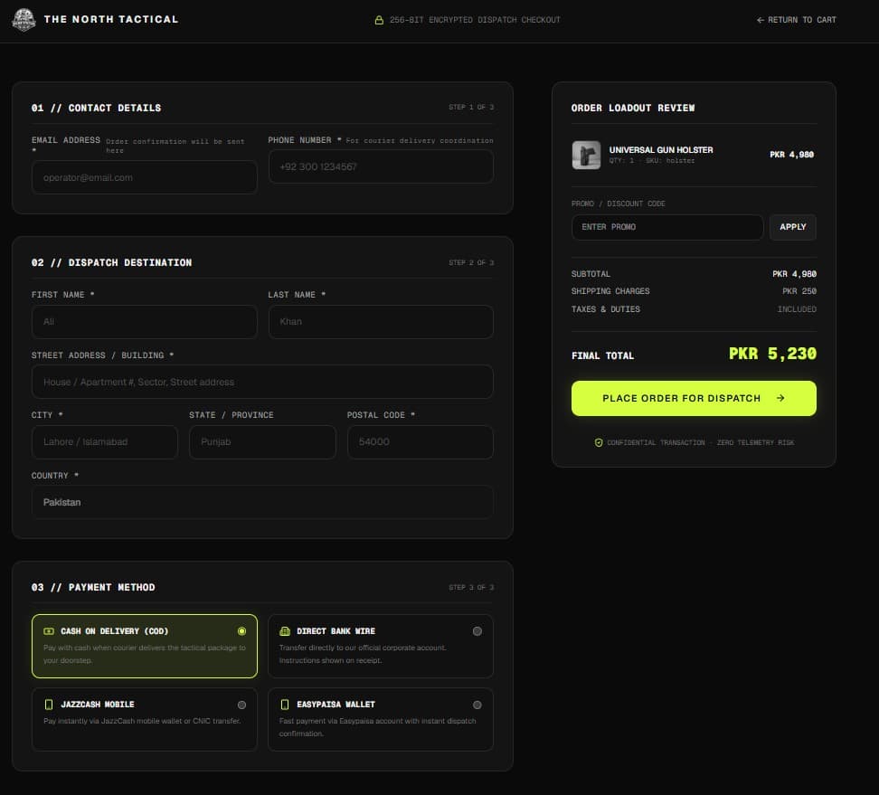Screen dimensions: 879x795
Task: Click the 03 // Payment Method heading
Action: [x=93, y=587]
